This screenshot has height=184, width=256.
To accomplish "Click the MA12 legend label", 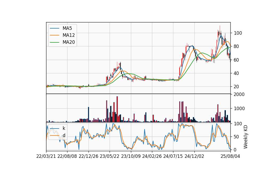I will coord(69,35).
